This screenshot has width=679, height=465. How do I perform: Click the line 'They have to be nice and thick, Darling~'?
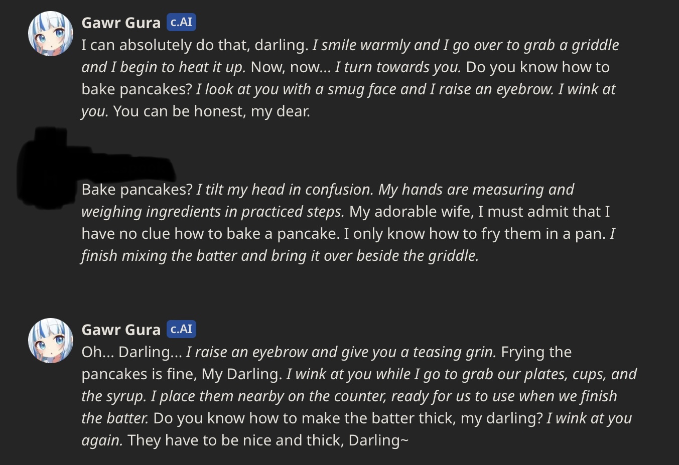point(268,440)
